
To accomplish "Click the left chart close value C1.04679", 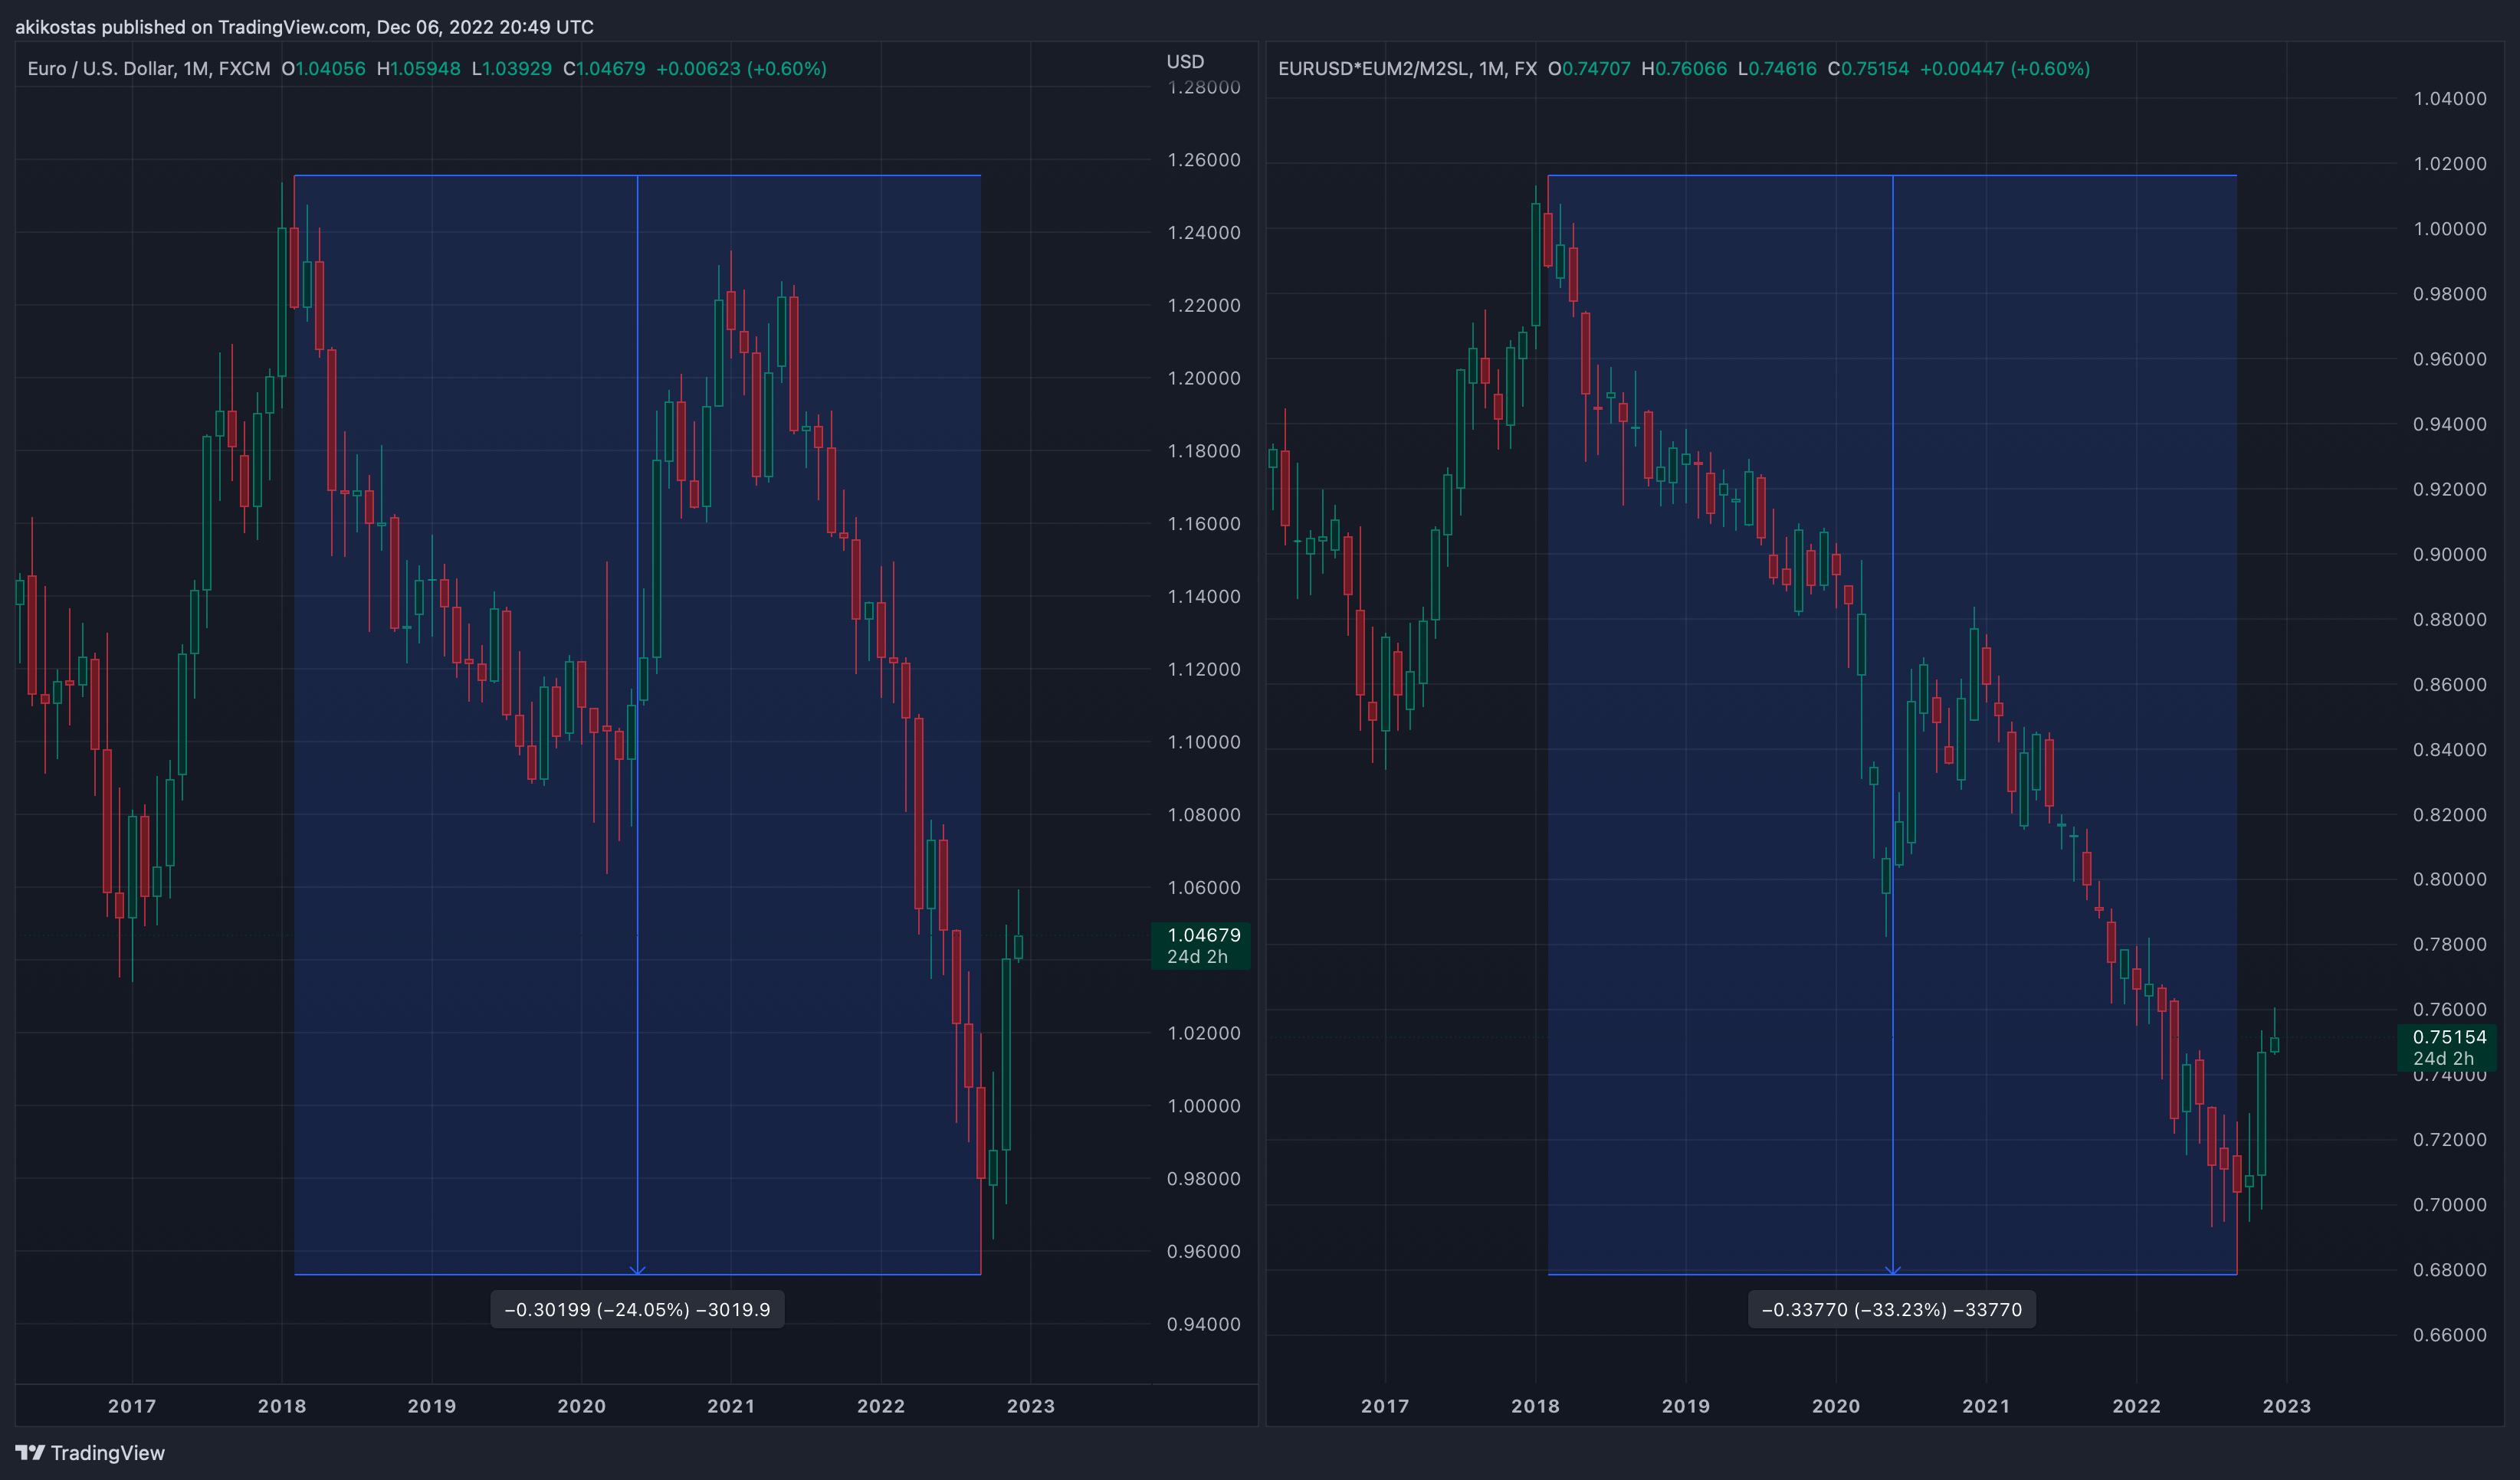I will (604, 69).
